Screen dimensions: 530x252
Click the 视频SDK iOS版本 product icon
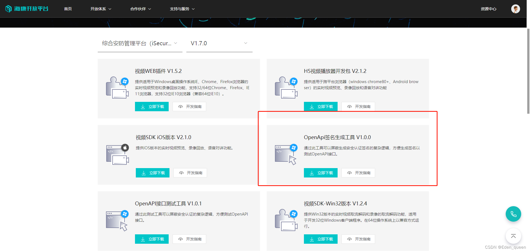[x=118, y=154]
